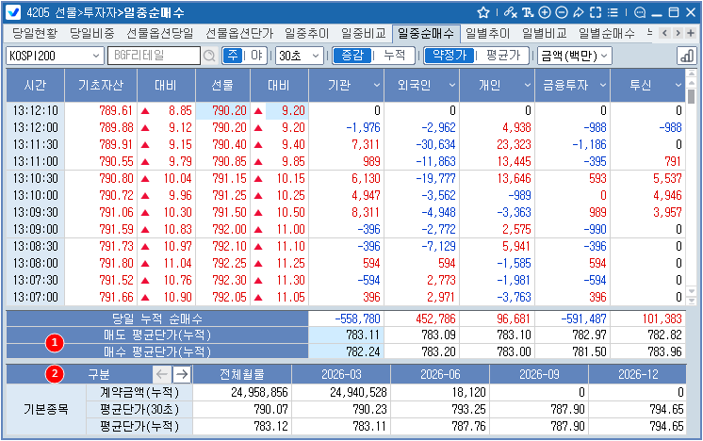Click the right arrow button next to 구분
This screenshot has height=441, width=703.
click(183, 374)
